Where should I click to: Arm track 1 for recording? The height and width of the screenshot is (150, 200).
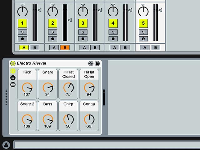click(22, 39)
